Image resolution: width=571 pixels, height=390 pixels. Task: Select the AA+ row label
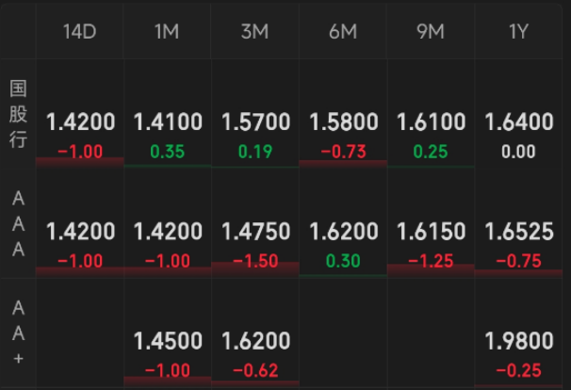[x=18, y=333]
